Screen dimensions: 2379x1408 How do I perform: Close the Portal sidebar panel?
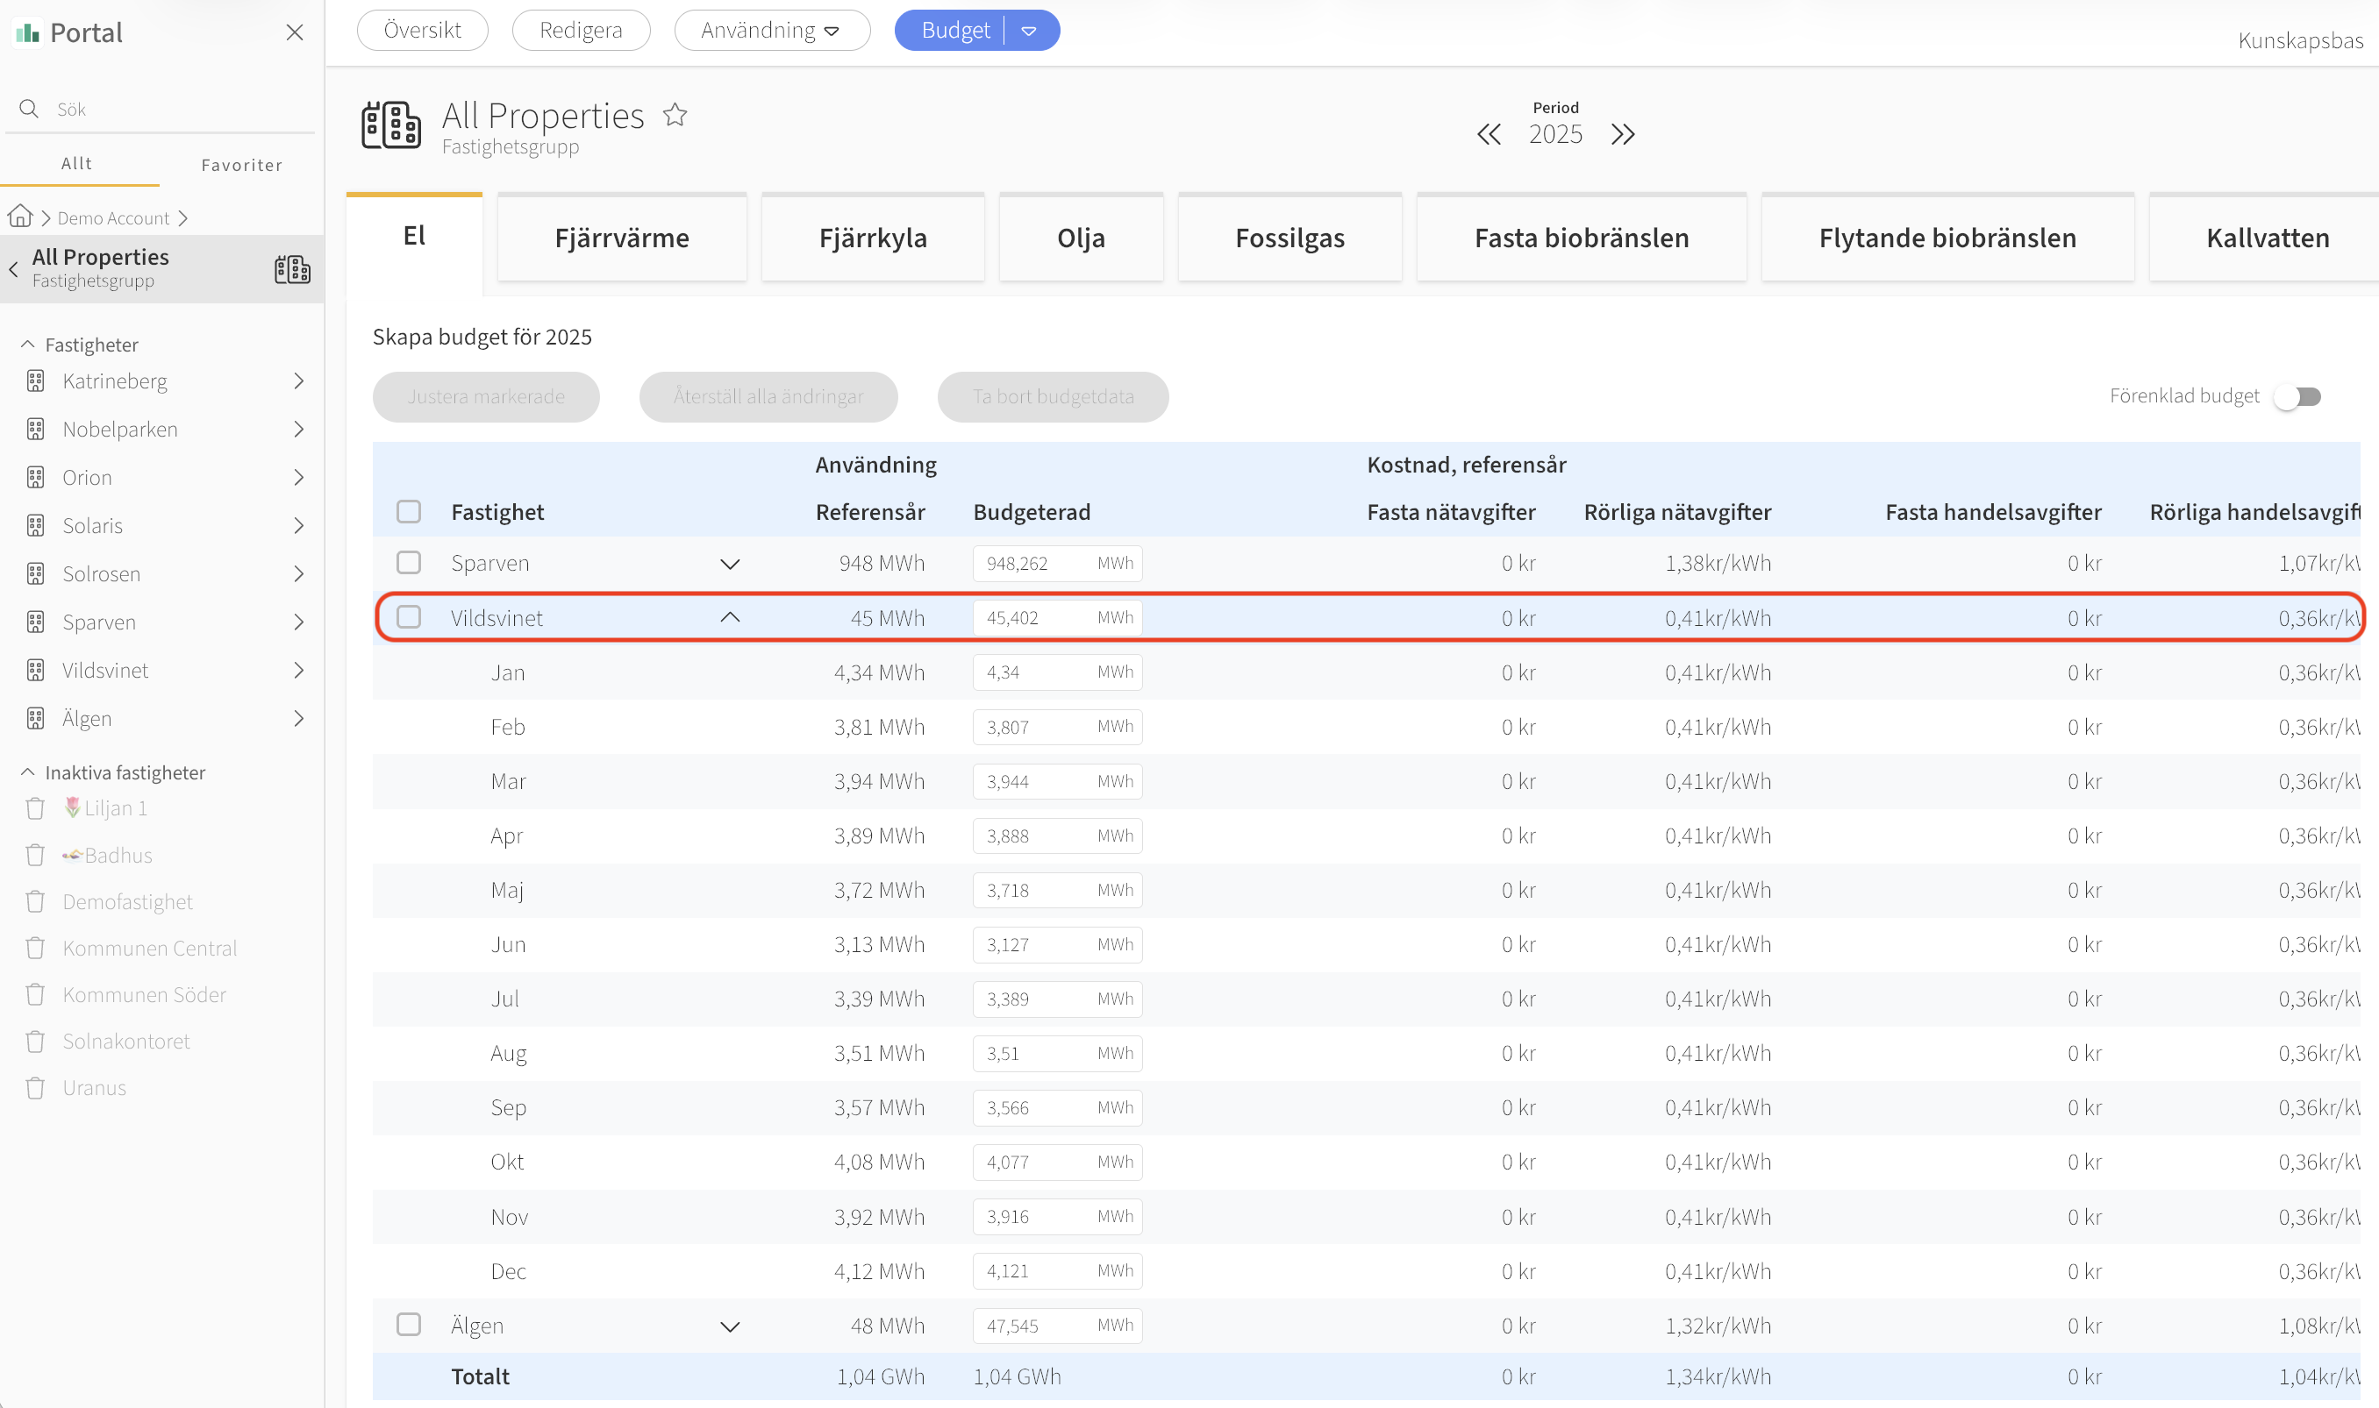(x=294, y=32)
